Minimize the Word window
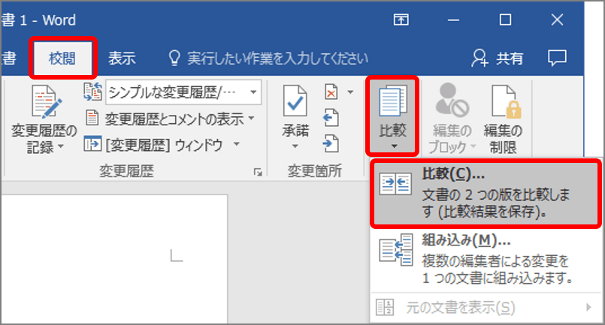Screen dimensions: 605x325 [453, 20]
